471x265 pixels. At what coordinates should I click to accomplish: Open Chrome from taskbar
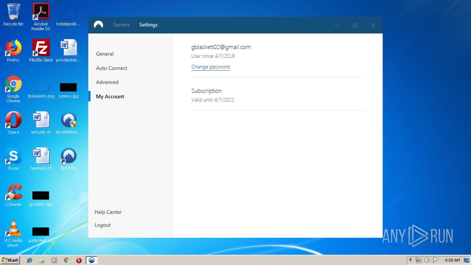point(67,260)
